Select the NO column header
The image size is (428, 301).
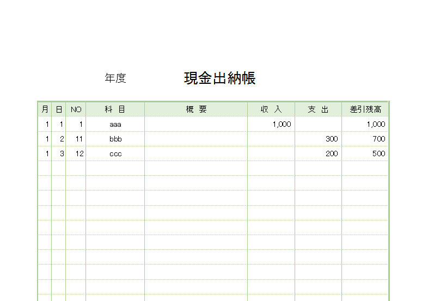click(x=76, y=109)
